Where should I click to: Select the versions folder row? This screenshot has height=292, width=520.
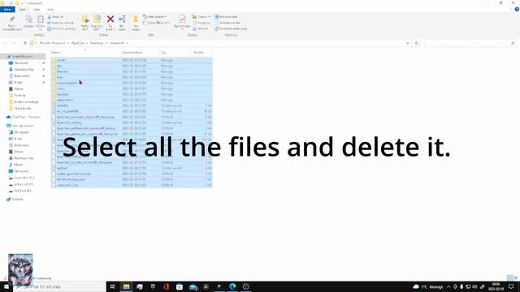[132, 94]
